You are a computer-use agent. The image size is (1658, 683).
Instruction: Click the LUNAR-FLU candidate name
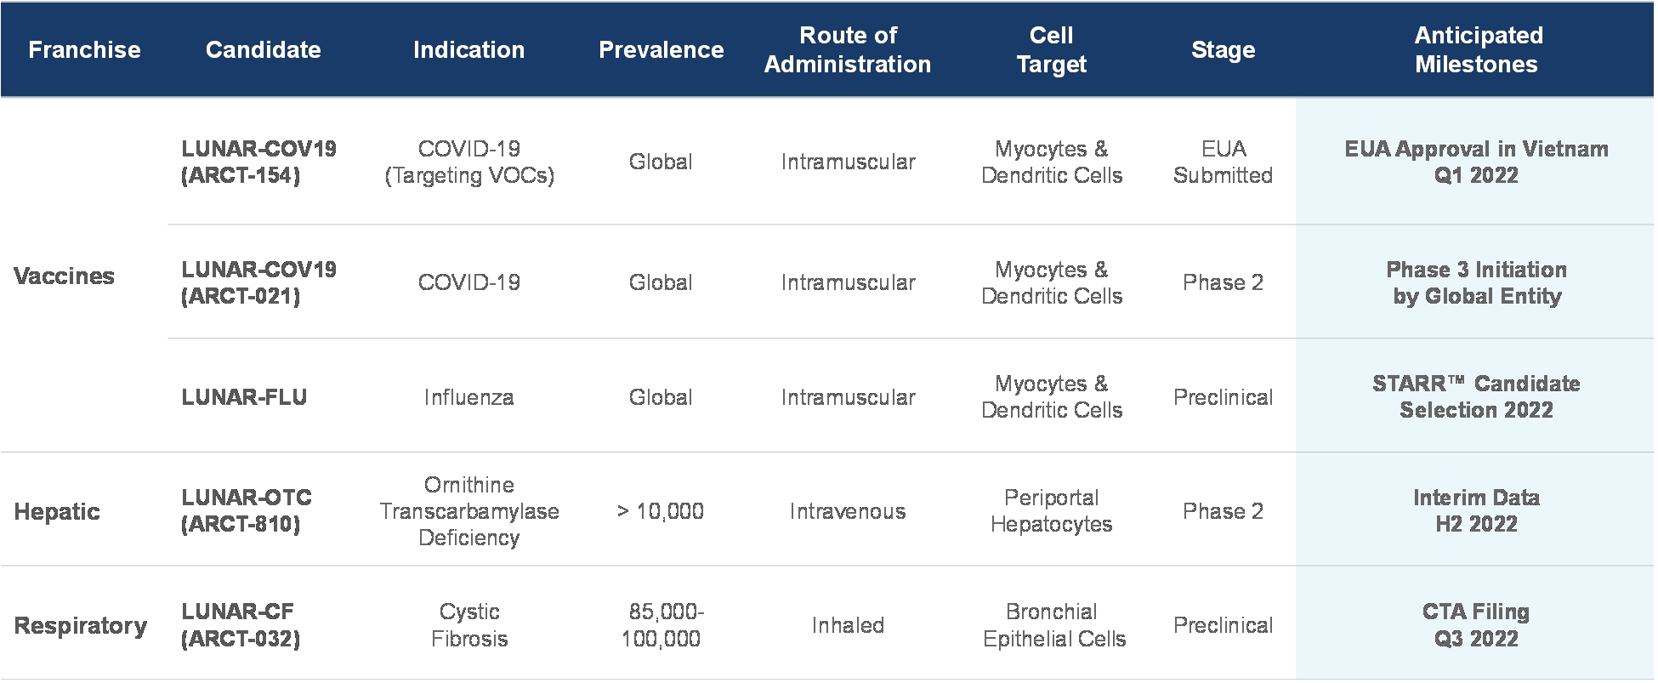244,397
